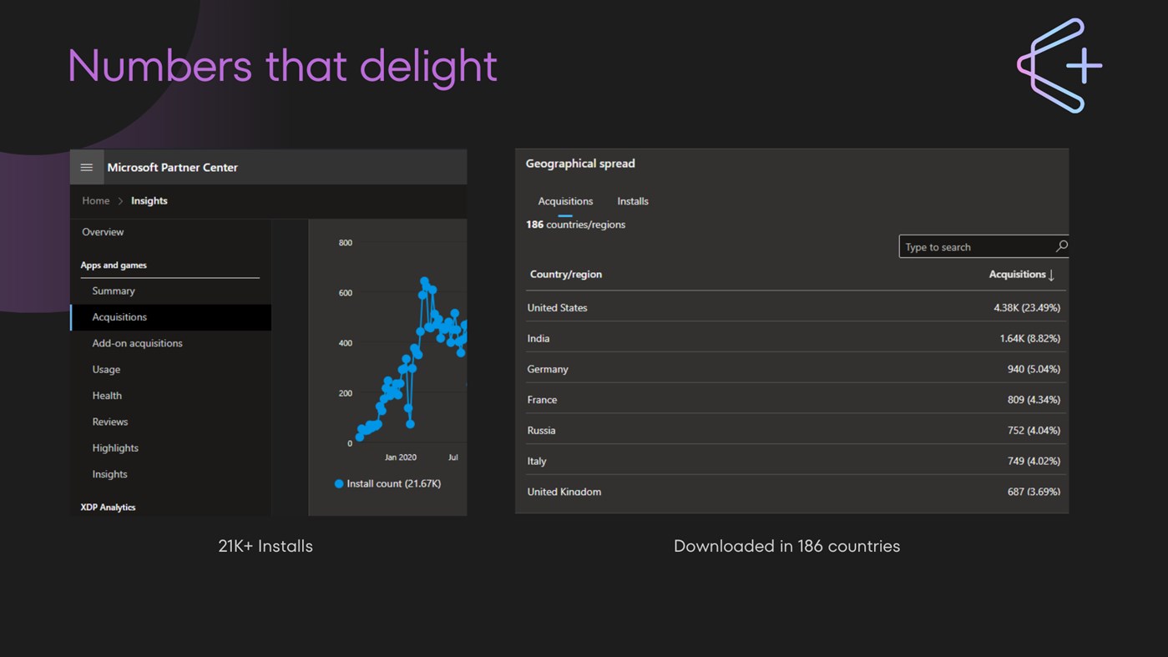Open the Reviews section
Viewport: 1168px width, 657px height.
pyautogui.click(x=109, y=422)
